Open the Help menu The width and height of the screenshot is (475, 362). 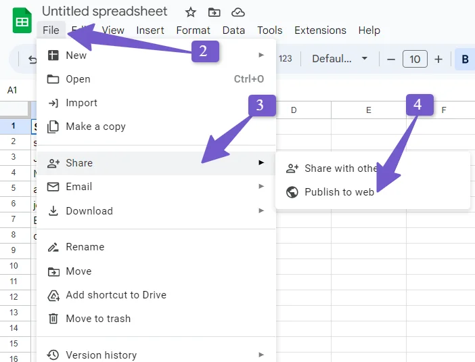(369, 30)
